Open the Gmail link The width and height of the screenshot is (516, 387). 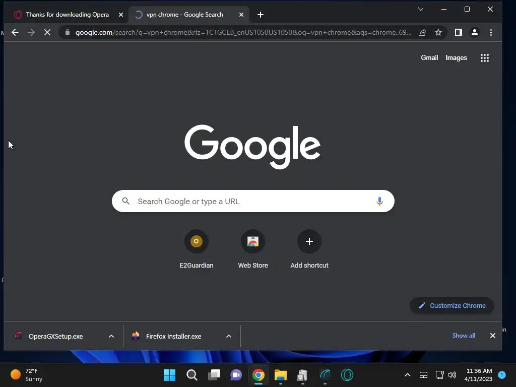[x=429, y=57]
